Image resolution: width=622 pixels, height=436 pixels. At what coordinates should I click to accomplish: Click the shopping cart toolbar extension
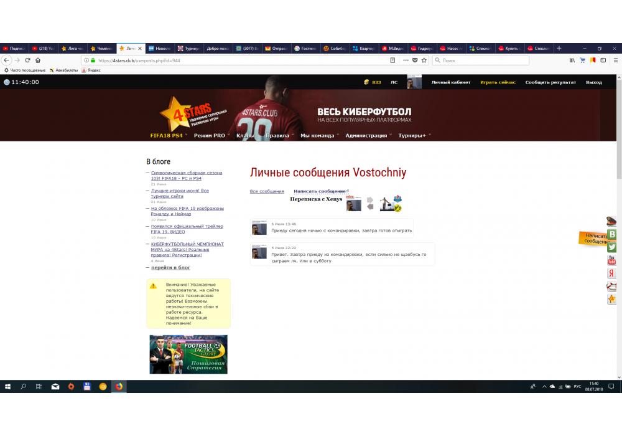[x=582, y=60]
